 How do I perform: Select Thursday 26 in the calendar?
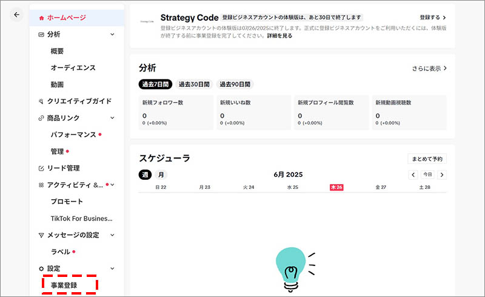[x=336, y=188]
